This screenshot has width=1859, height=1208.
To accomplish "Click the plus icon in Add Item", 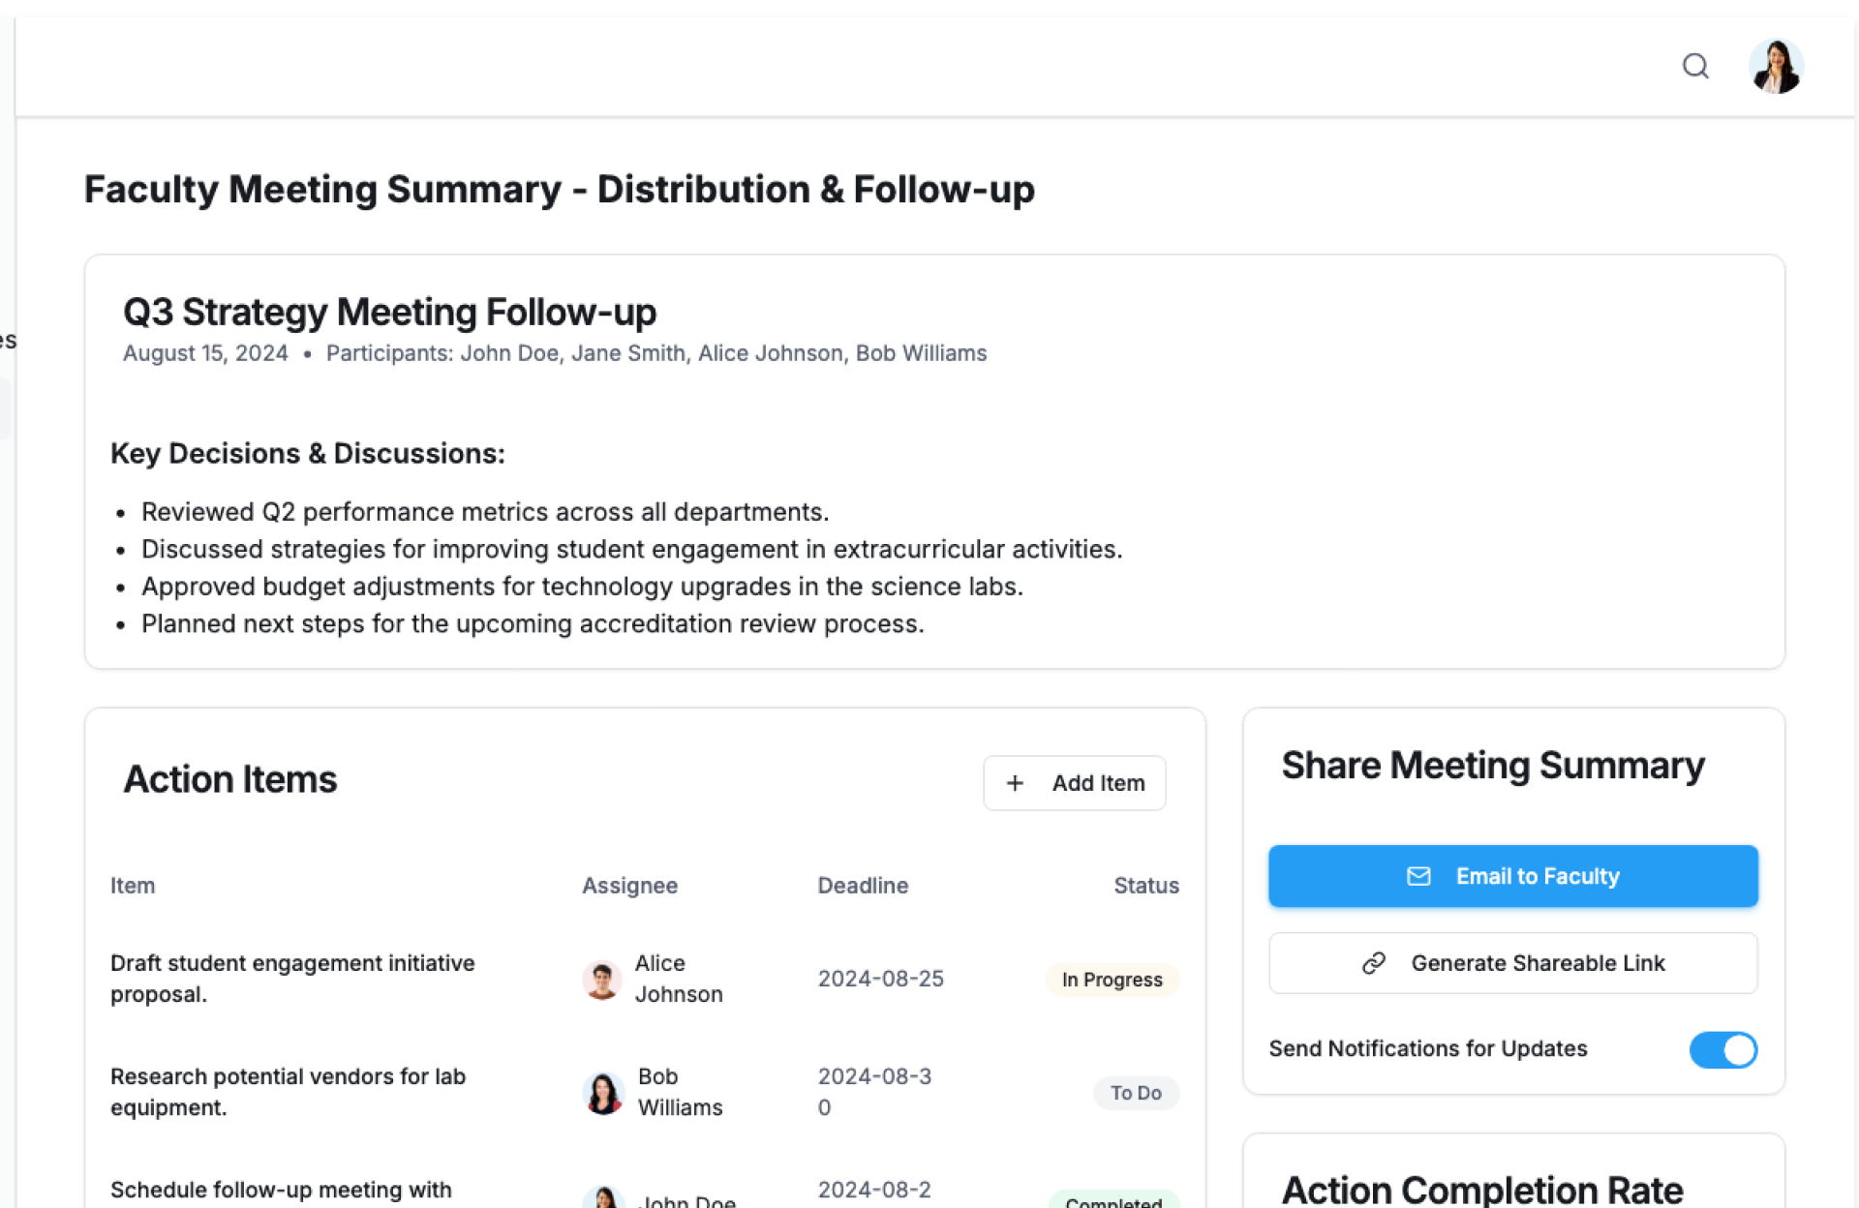I will point(1015,783).
